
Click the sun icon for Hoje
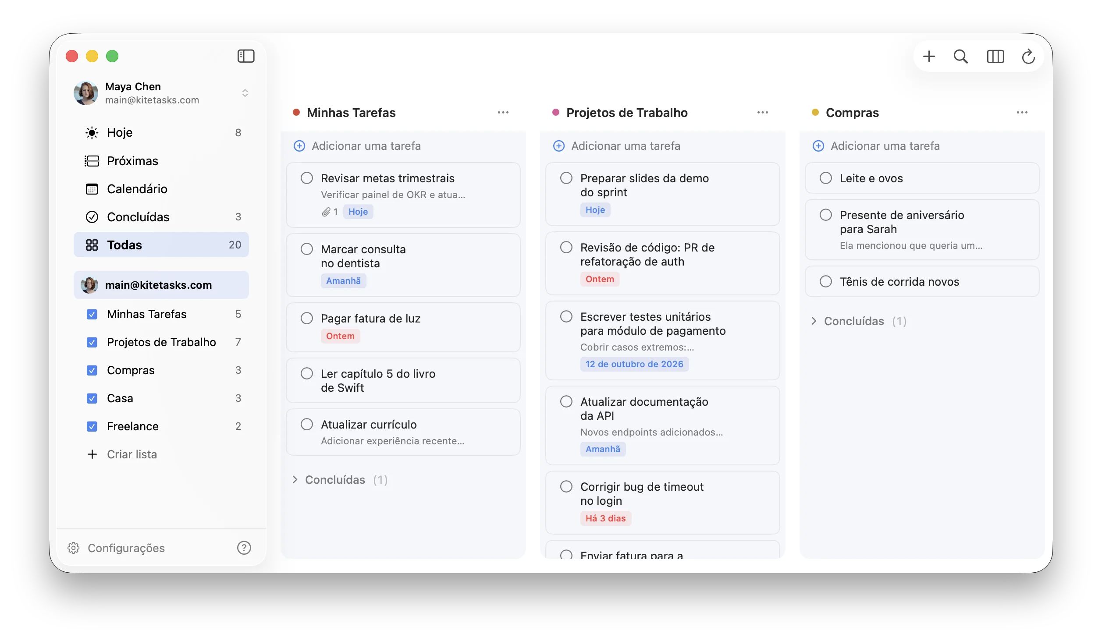click(92, 132)
